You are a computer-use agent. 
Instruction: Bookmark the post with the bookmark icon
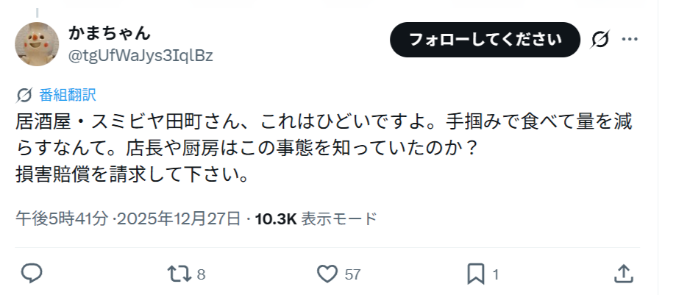[x=476, y=274]
